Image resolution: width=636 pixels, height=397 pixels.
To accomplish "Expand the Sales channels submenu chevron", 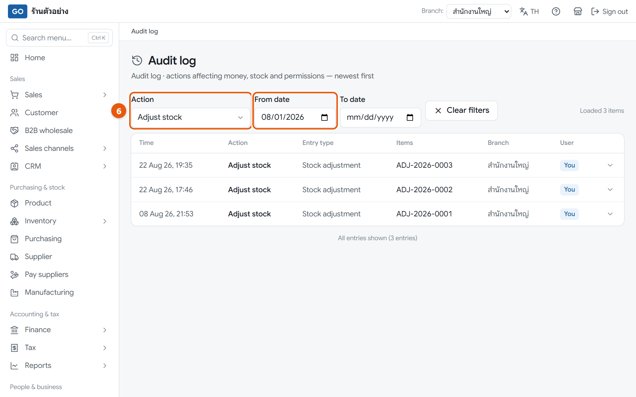I will pyautogui.click(x=105, y=149).
